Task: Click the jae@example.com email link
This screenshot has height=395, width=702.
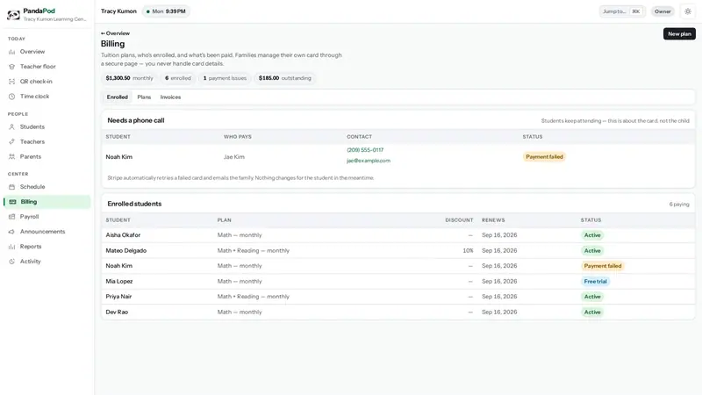Action: 369,161
